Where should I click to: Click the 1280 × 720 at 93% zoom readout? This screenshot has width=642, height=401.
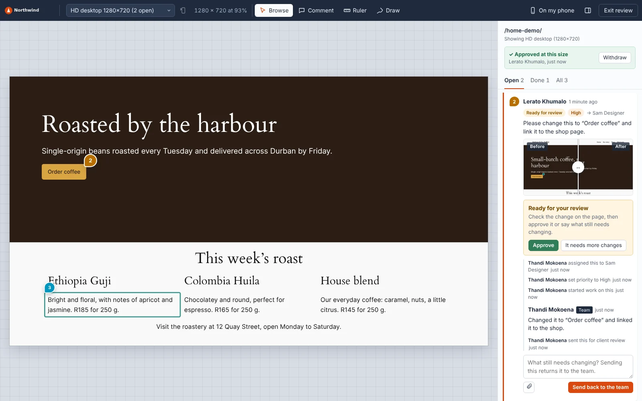(x=220, y=10)
